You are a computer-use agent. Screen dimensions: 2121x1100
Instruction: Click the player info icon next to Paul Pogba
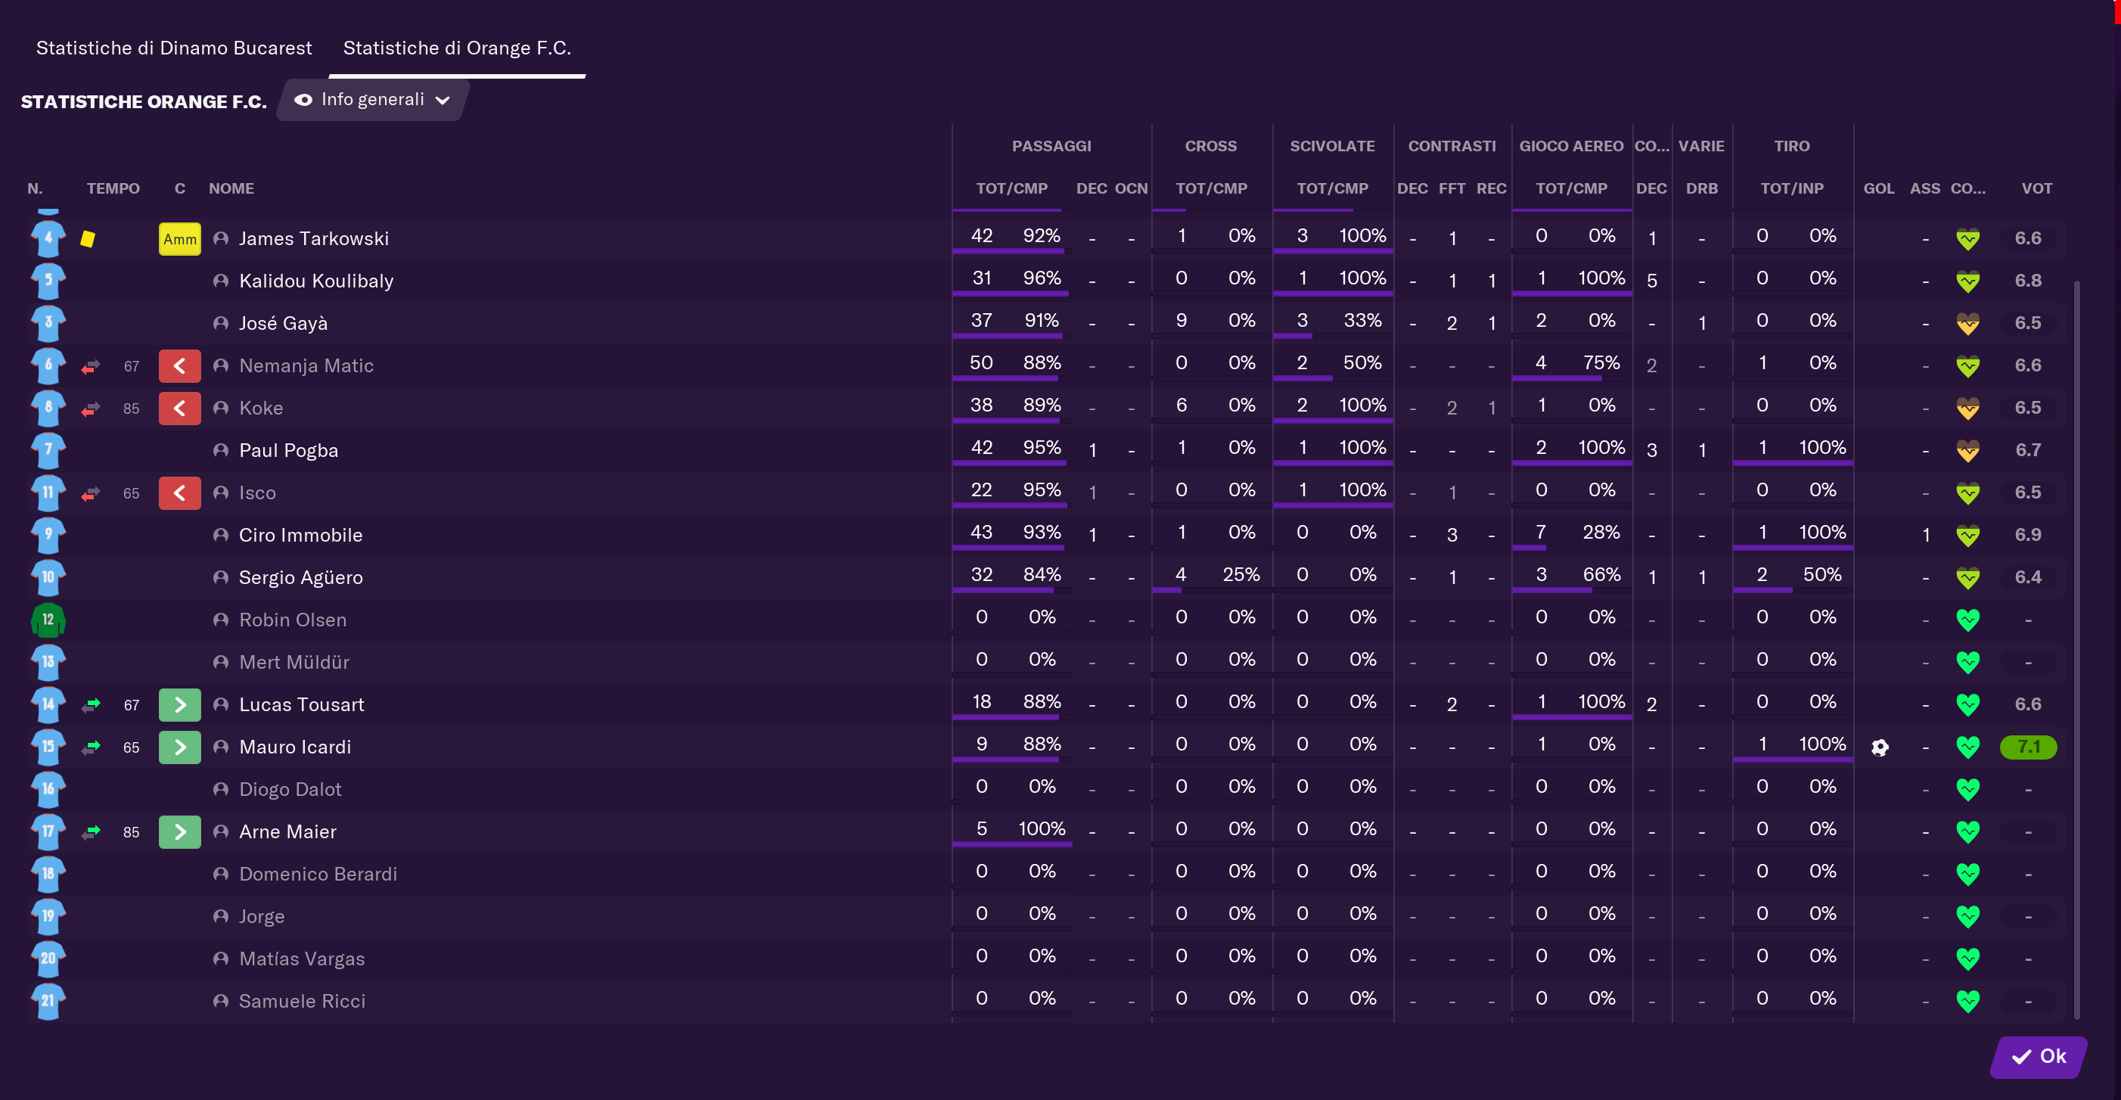pos(220,450)
